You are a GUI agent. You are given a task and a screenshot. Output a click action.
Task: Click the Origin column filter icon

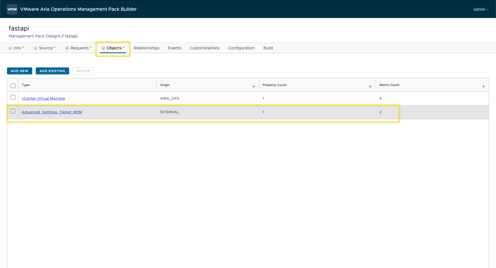[253, 87]
